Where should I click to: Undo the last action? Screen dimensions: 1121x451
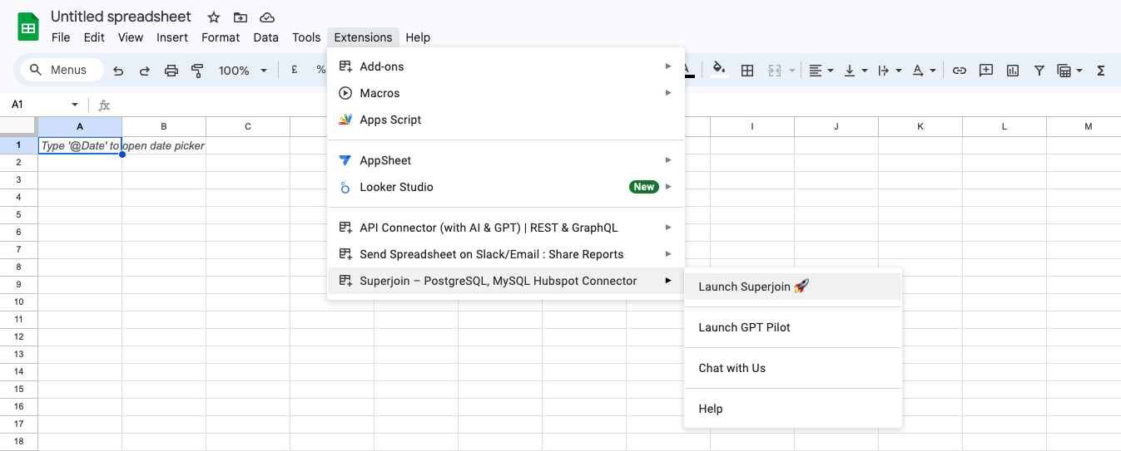(118, 71)
